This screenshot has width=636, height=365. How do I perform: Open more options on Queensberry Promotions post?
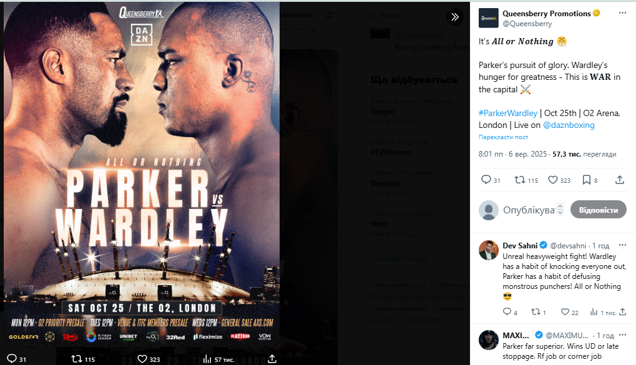[622, 13]
